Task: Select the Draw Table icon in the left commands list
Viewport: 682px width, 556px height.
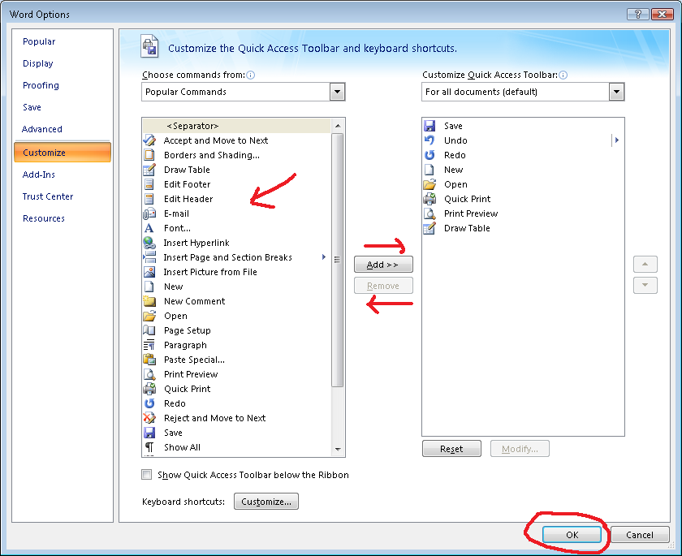Action: (149, 170)
